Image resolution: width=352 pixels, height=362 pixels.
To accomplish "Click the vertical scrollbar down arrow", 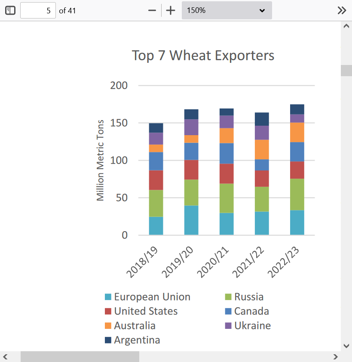I will pos(346,346).
